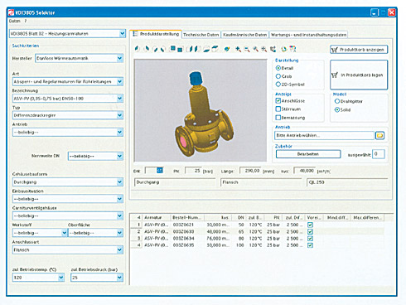The image size is (406, 305).
Task: Open the VDI3805 Blatt 02 Heizungsarmaturen dropdown
Action: 123,34
